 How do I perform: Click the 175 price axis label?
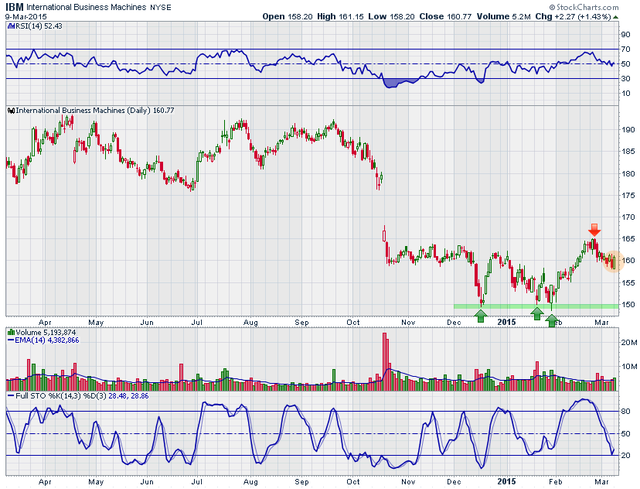pos(628,195)
